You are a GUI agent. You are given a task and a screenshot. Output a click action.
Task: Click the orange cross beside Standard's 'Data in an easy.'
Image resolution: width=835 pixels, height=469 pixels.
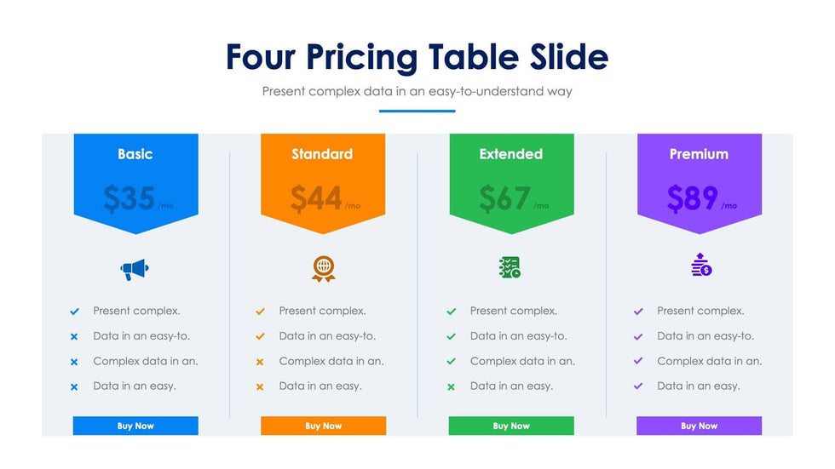coord(260,387)
